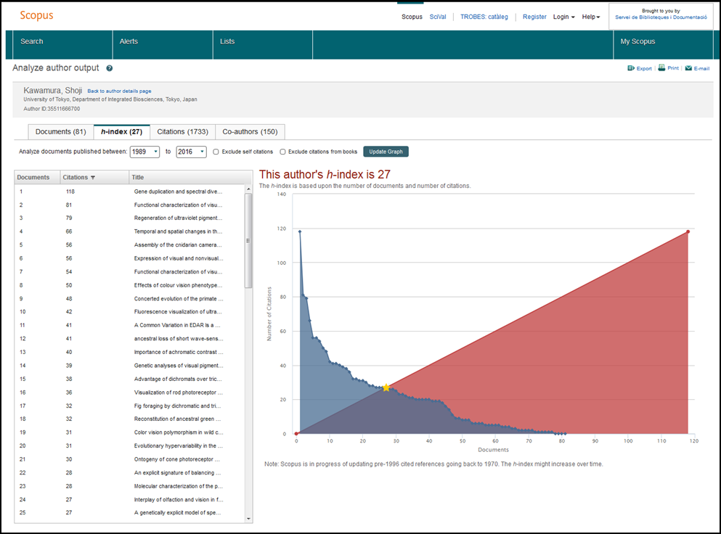Click Citations column sort arrow
This screenshot has width=721, height=534.
coord(92,178)
